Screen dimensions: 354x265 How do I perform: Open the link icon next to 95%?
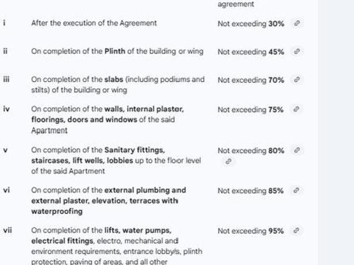coord(297,231)
